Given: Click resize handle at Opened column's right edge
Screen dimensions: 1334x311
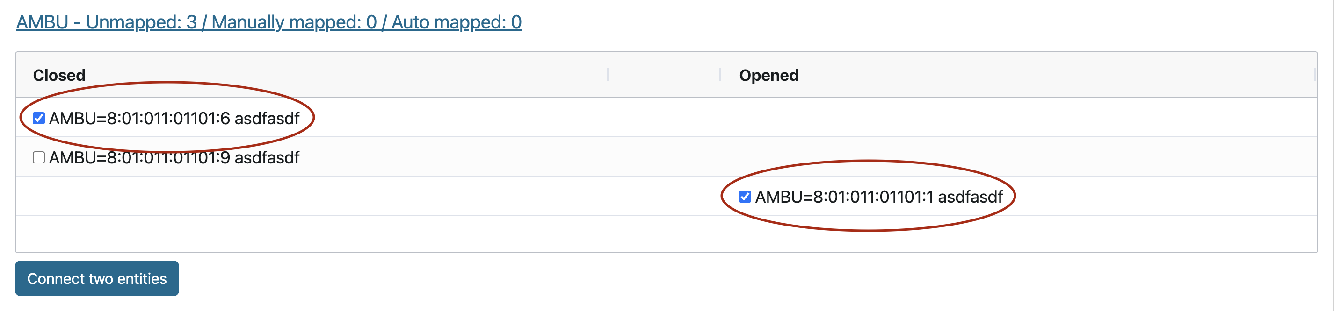Looking at the screenshot, I should tap(1315, 76).
